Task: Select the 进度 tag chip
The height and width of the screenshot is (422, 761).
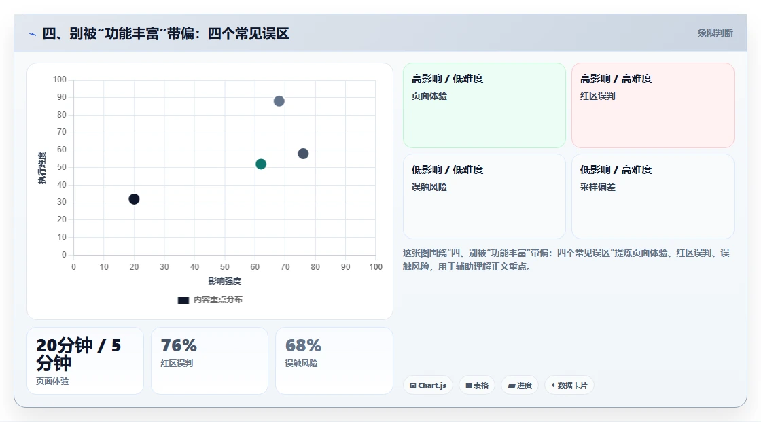Action: [x=520, y=385]
